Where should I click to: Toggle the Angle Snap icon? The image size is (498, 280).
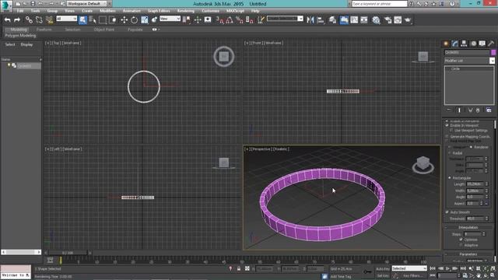[x=230, y=20]
